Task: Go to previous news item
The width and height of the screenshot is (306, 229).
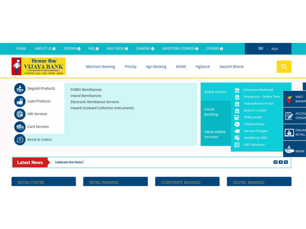Action: tap(280, 162)
